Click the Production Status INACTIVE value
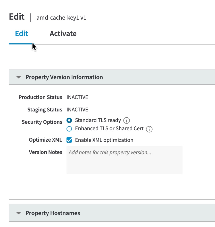Image resolution: width=215 pixels, height=227 pixels. point(77,97)
